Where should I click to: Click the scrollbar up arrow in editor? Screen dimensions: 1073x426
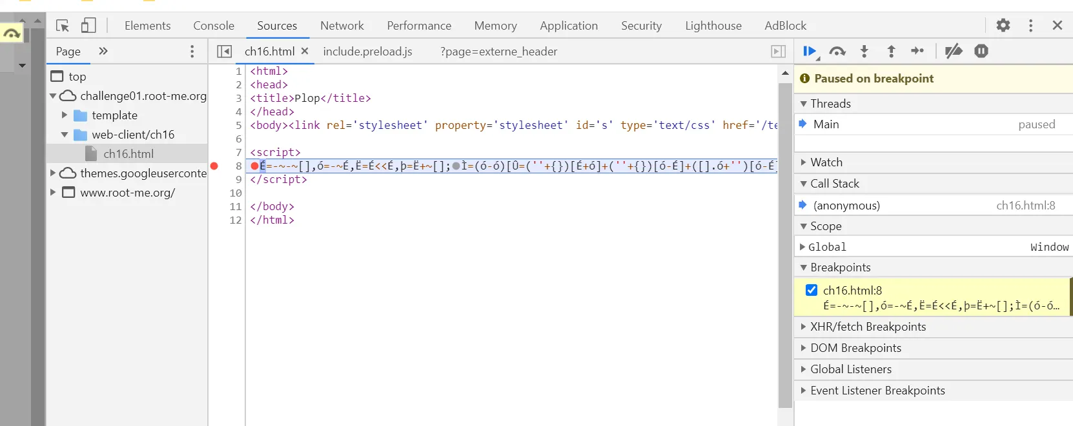[x=785, y=73]
